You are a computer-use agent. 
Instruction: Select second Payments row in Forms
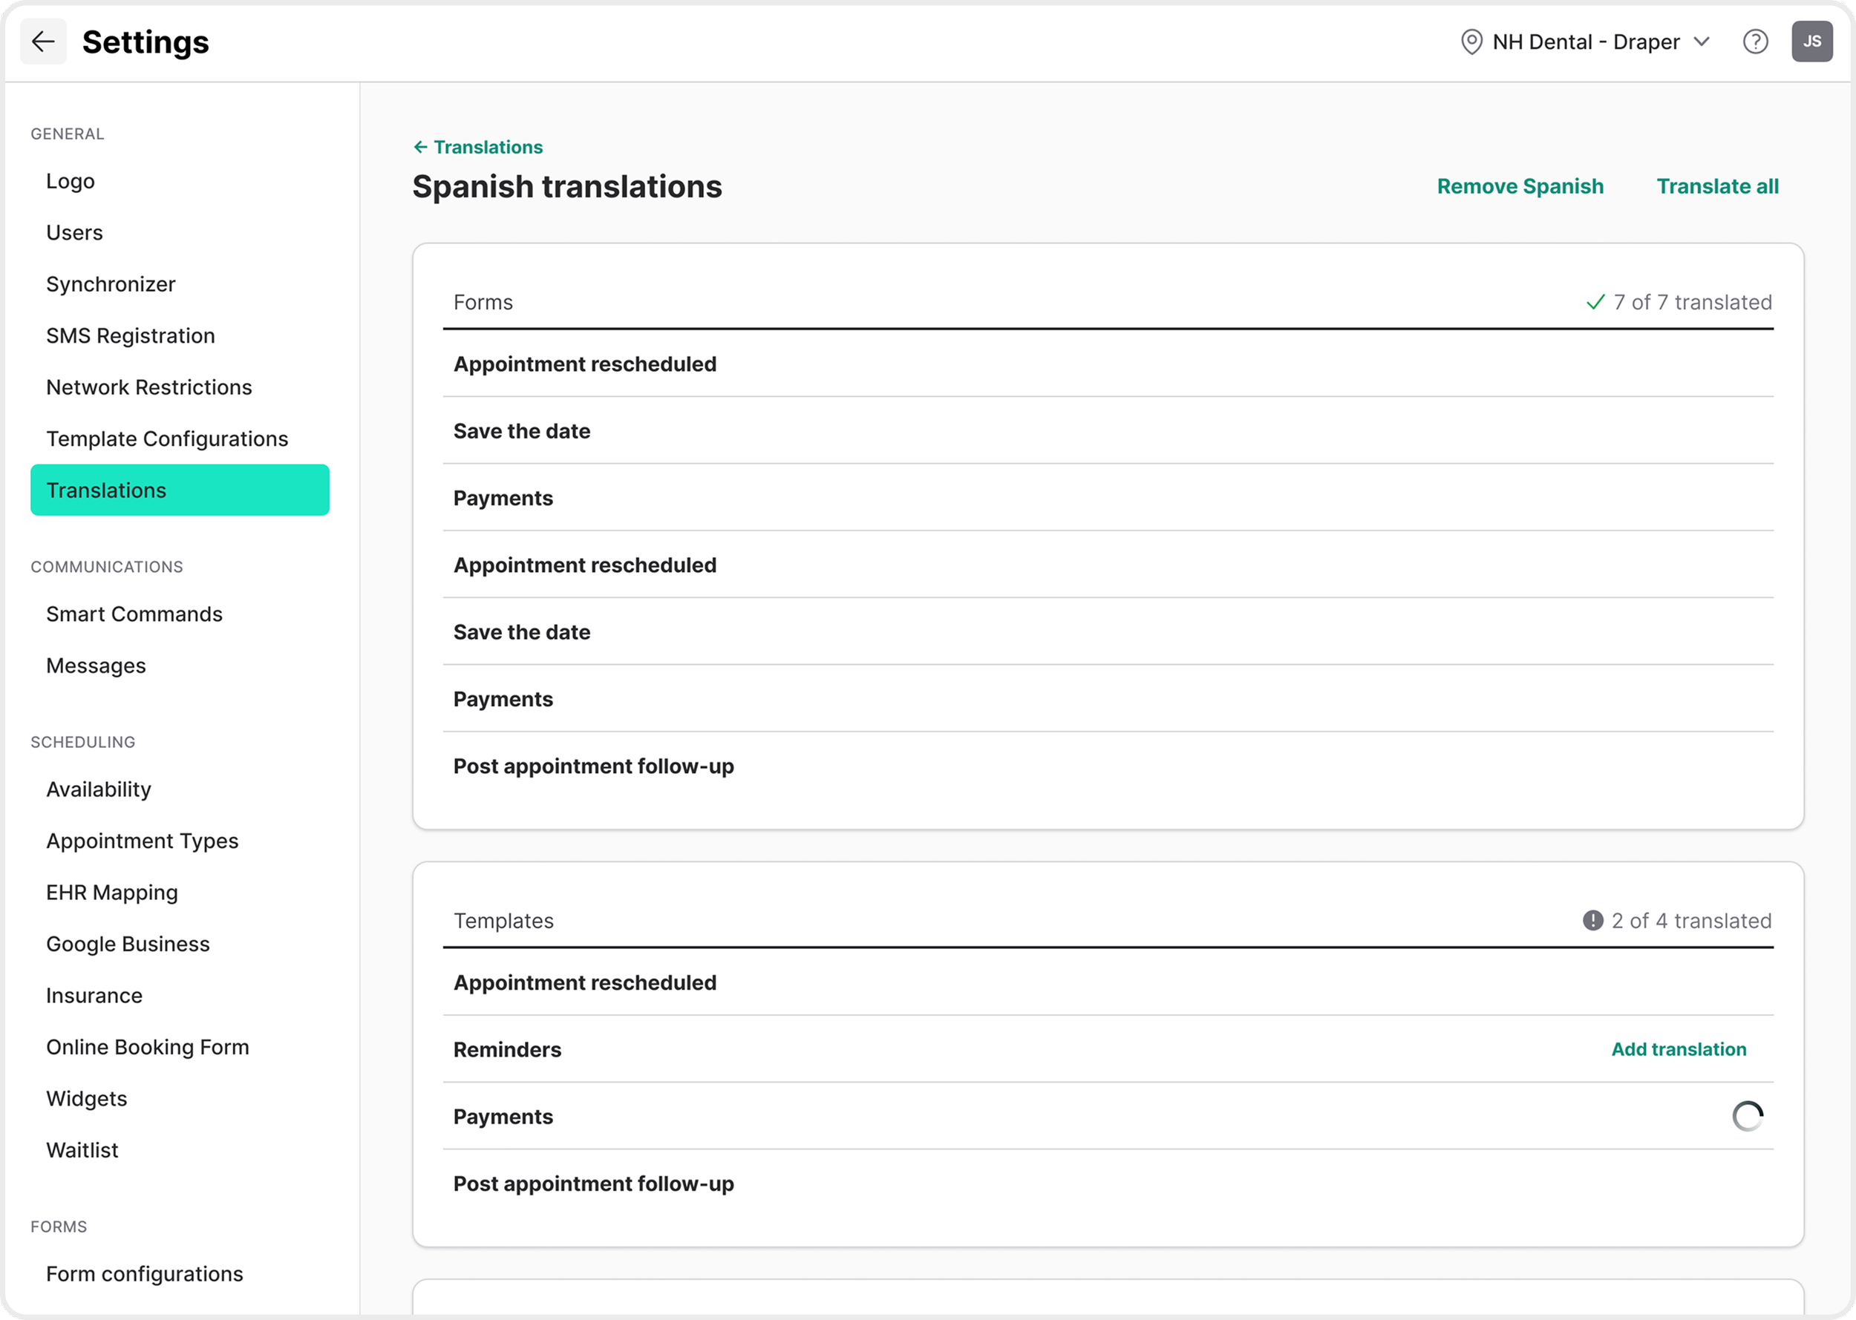pyautogui.click(x=1108, y=699)
